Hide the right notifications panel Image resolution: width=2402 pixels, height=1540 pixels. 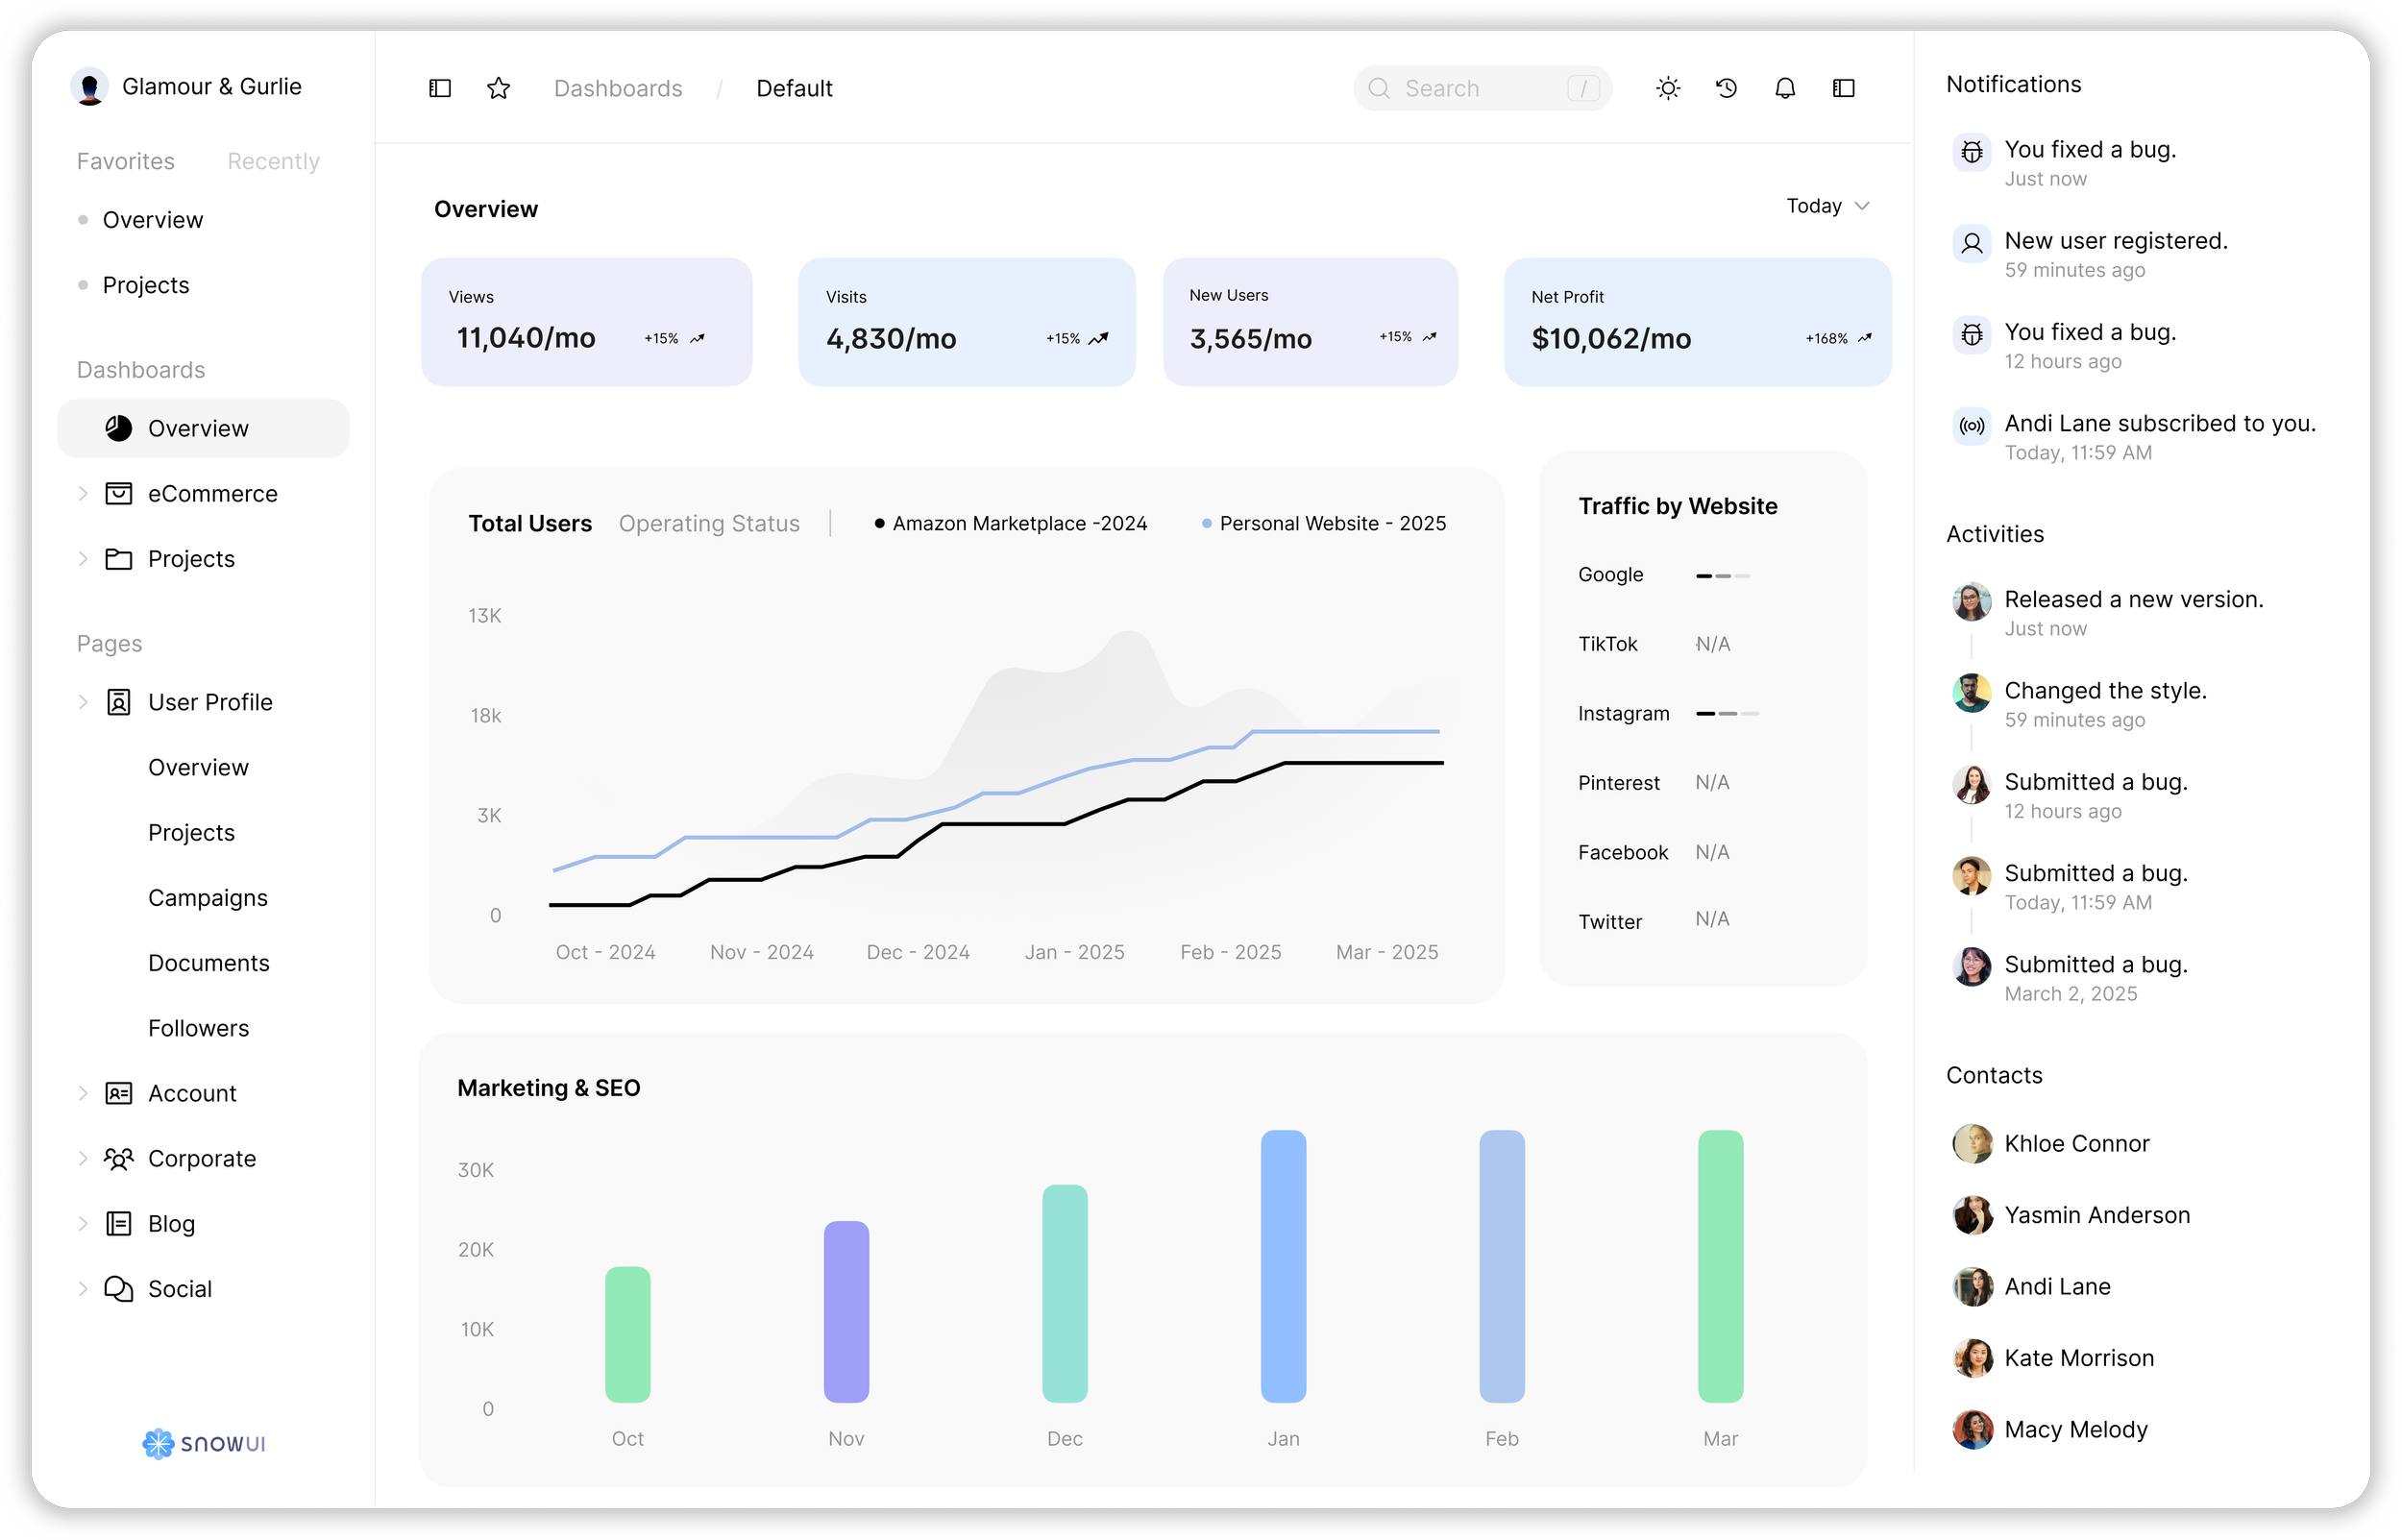pyautogui.click(x=1844, y=88)
